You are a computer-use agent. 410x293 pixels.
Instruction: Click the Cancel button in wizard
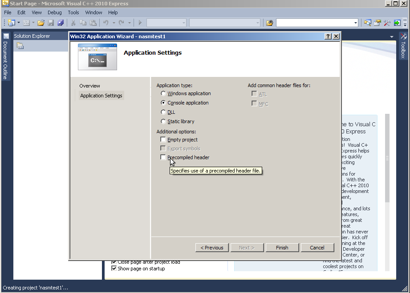click(x=317, y=248)
